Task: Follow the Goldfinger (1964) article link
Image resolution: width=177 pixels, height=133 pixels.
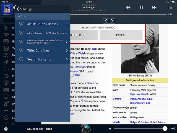Action: (80, 67)
